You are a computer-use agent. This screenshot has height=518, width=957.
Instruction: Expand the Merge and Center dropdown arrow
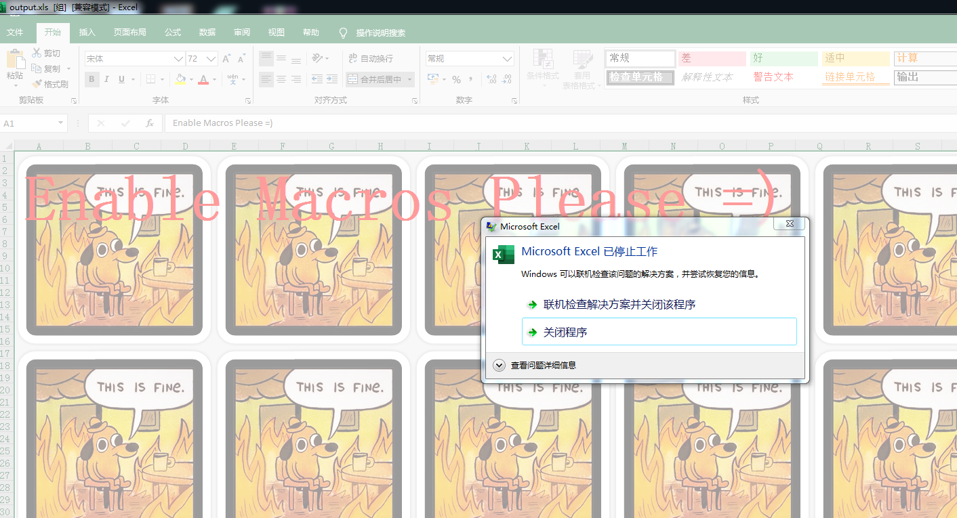pyautogui.click(x=409, y=79)
